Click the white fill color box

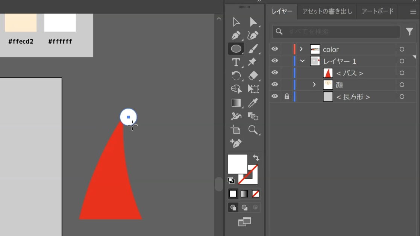[237, 164]
